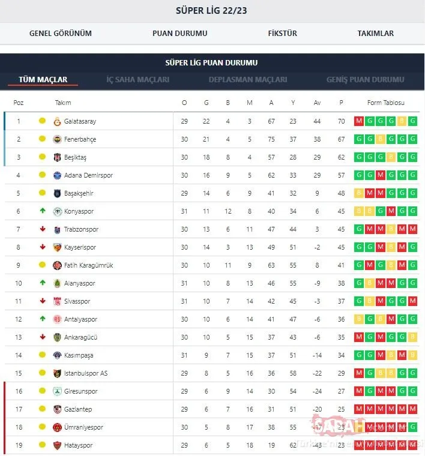Click the Kayserispor team logo

coord(57,247)
